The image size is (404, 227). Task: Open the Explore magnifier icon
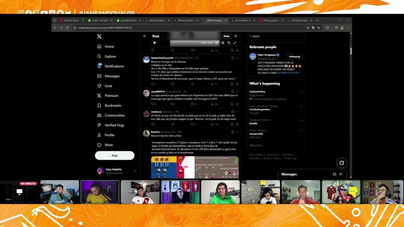pyautogui.click(x=99, y=56)
